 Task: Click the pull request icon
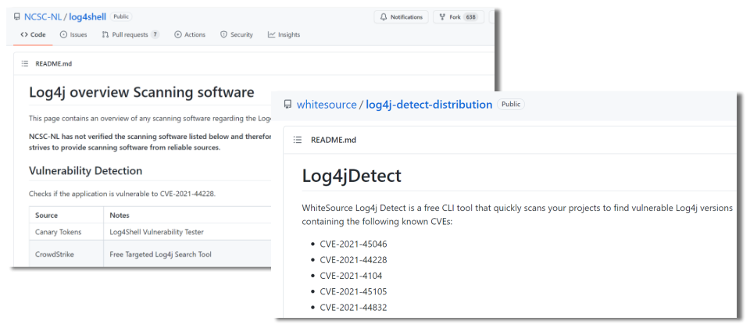pos(105,34)
